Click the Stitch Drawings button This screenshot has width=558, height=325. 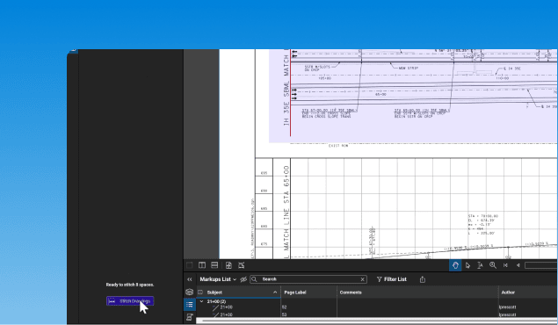point(130,301)
